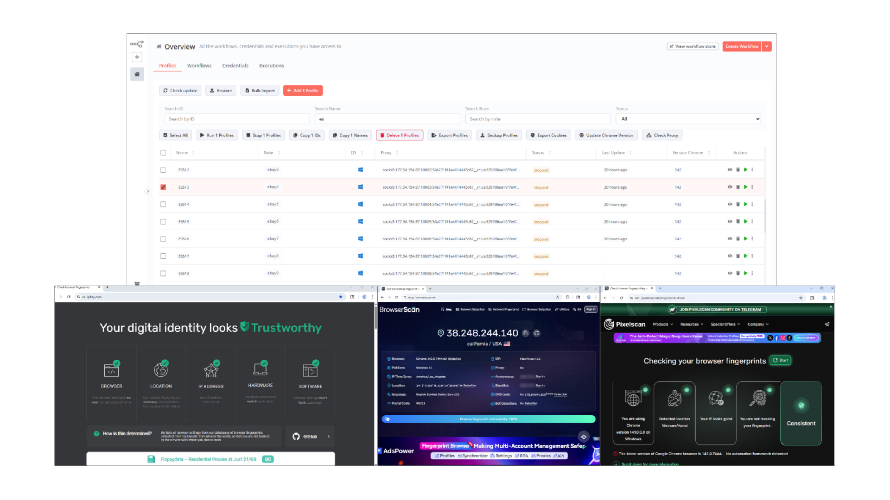Click the Check Proxy button

pyautogui.click(x=662, y=135)
